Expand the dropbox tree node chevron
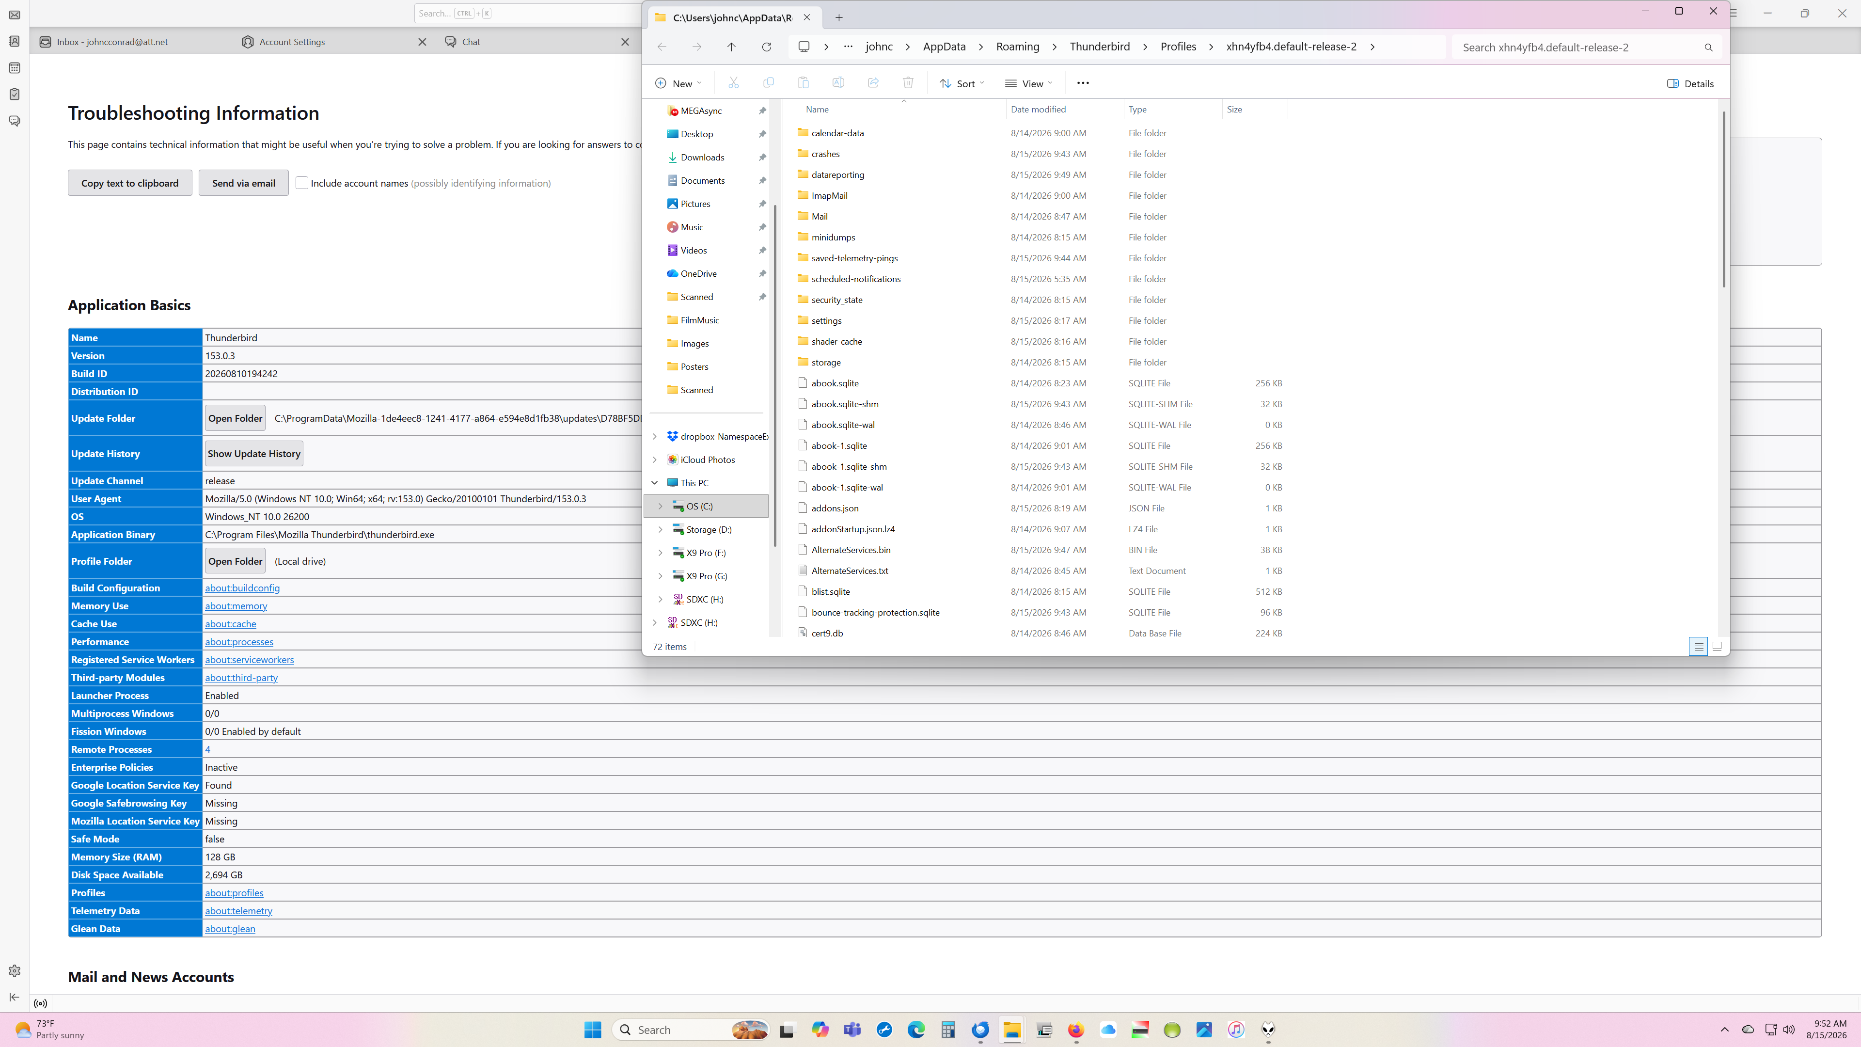The height and width of the screenshot is (1047, 1861). pyautogui.click(x=655, y=436)
